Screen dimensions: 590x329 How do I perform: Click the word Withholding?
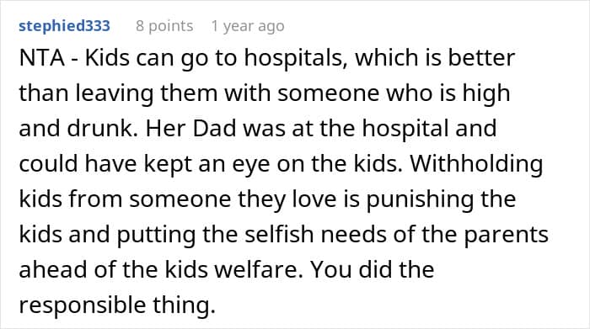point(476,164)
